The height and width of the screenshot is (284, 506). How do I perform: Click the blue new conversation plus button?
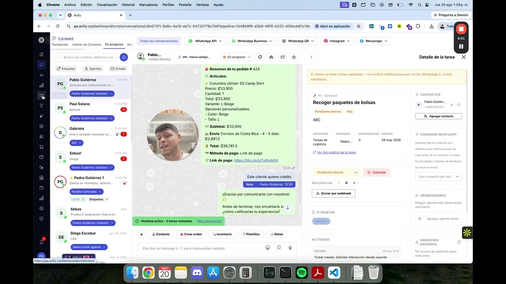pos(124,57)
